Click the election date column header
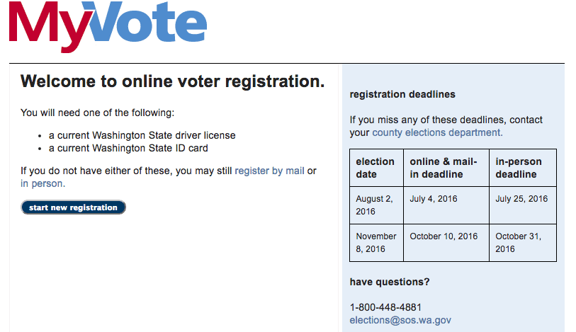The image size is (576, 332). [x=376, y=168]
